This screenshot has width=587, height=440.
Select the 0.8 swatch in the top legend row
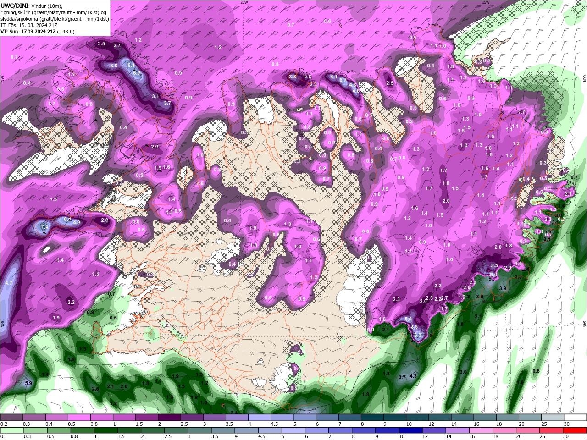point(102,418)
